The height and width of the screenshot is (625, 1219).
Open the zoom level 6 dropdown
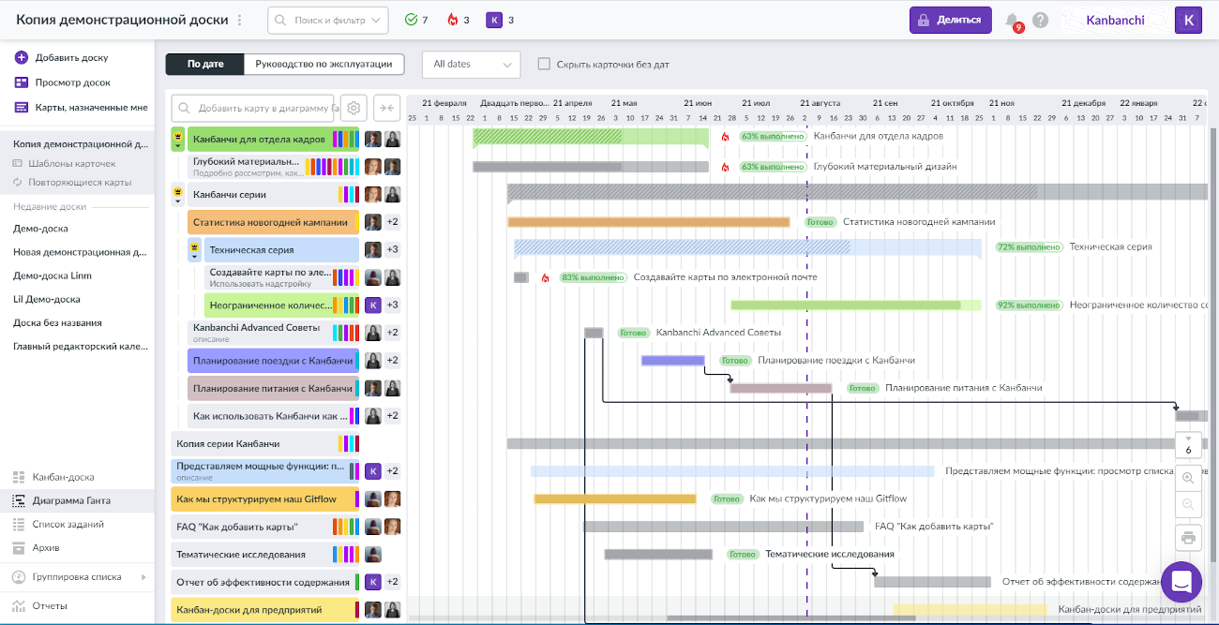tap(1188, 444)
